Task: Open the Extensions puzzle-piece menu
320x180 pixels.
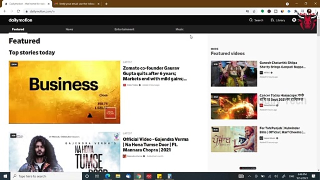Action: tap(295, 11)
